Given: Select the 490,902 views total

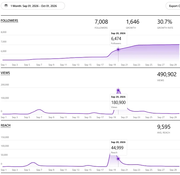Looking at the screenshot, I should pyautogui.click(x=167, y=74).
